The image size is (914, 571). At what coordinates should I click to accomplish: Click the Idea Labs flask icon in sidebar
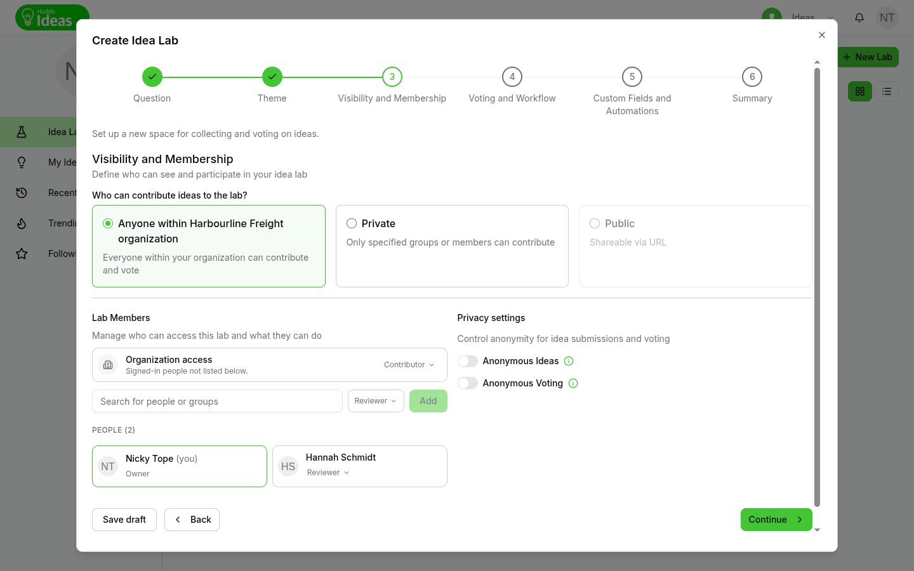pos(22,132)
